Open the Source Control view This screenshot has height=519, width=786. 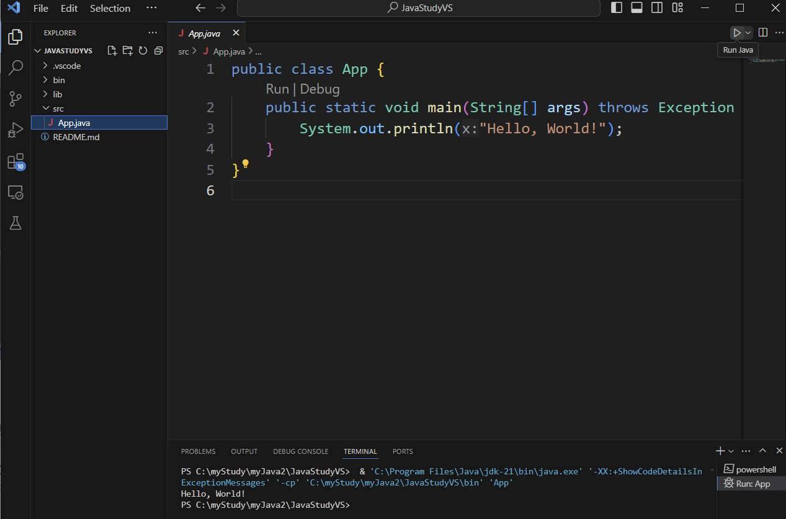coord(16,99)
